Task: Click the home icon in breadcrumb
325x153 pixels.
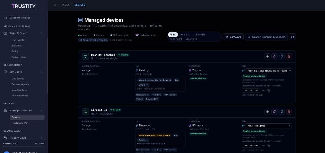Action: (x=55, y=5)
